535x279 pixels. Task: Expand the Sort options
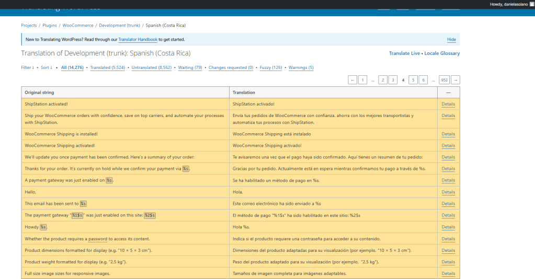tap(47, 67)
